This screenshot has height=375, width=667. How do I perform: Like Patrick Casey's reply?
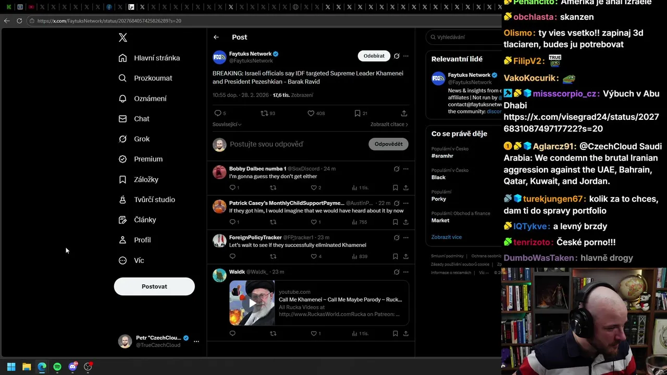(314, 222)
